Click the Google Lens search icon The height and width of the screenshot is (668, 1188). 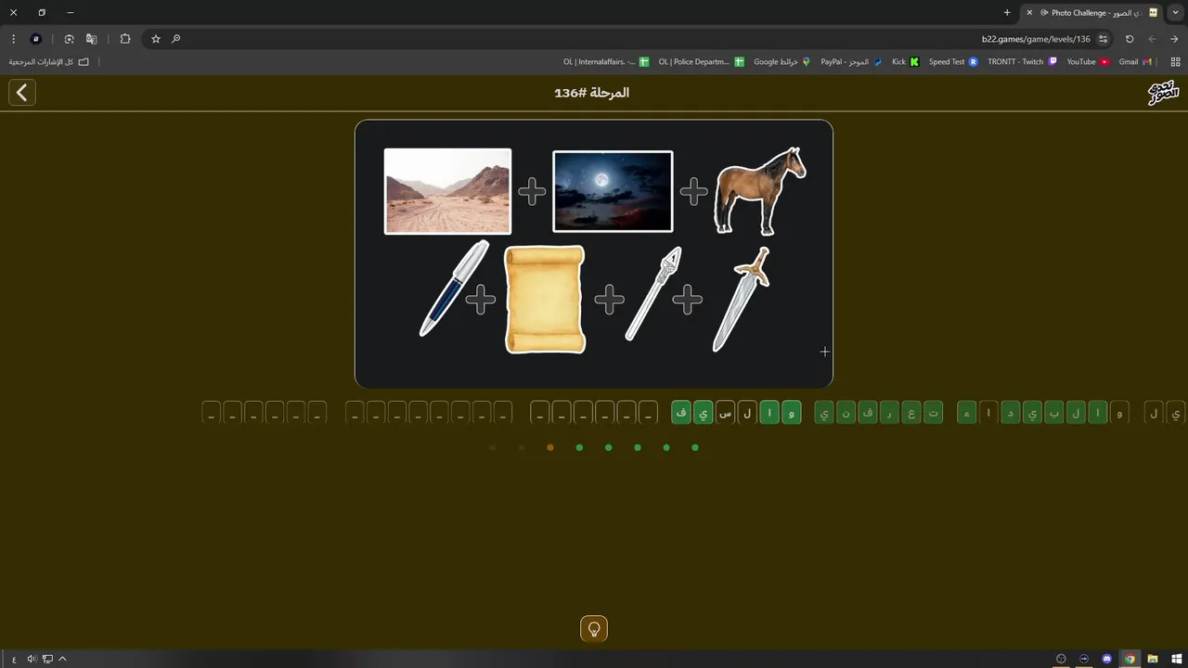pos(70,39)
